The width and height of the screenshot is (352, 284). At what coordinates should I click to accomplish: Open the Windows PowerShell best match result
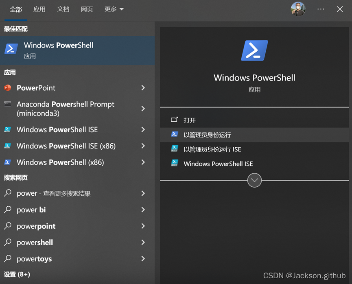point(77,50)
